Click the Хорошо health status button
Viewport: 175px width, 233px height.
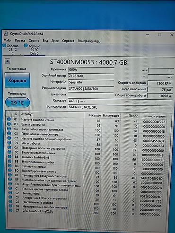(x=17, y=80)
